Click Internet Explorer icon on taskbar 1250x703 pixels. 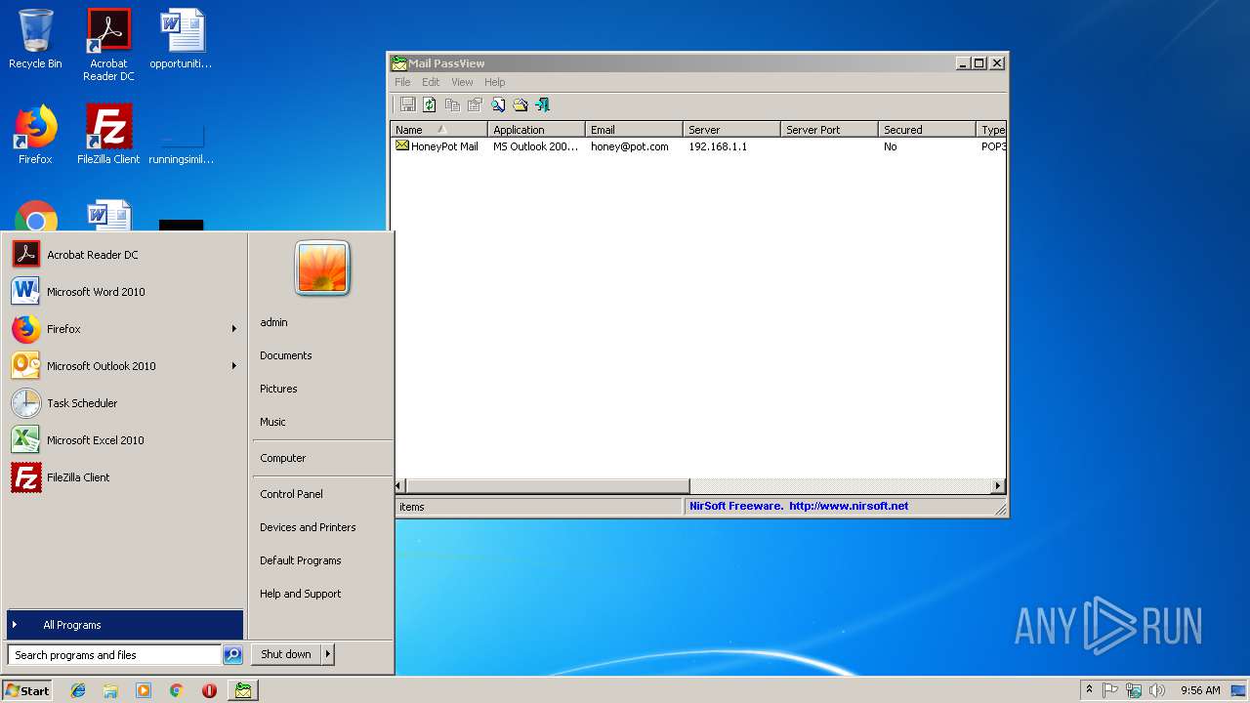[78, 690]
